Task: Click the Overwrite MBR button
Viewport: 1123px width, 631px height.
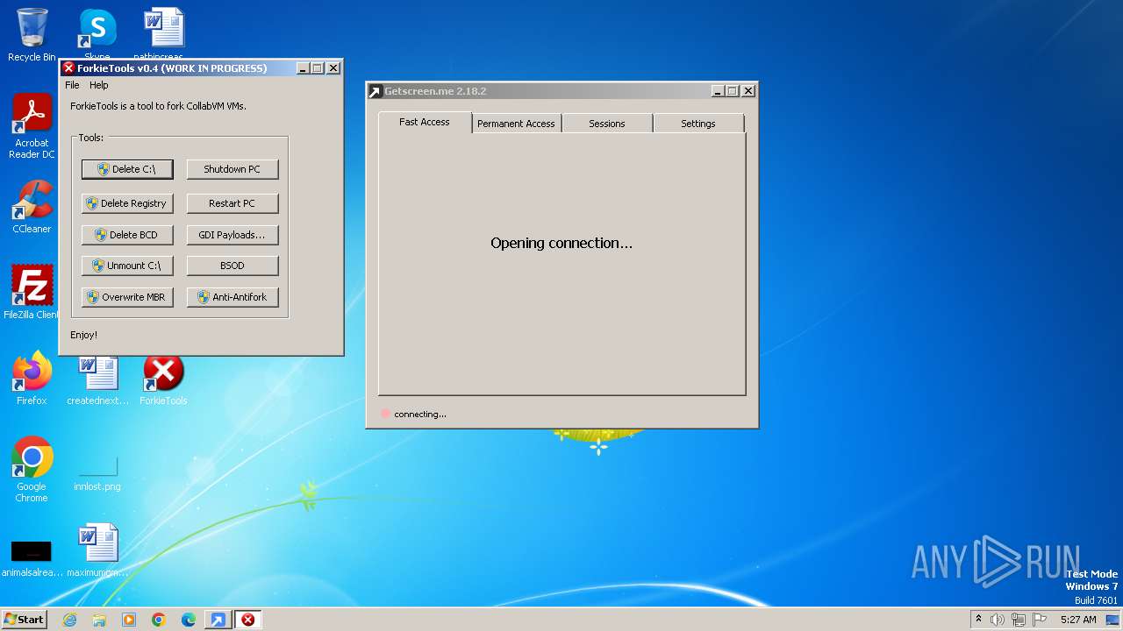Action: (x=127, y=297)
